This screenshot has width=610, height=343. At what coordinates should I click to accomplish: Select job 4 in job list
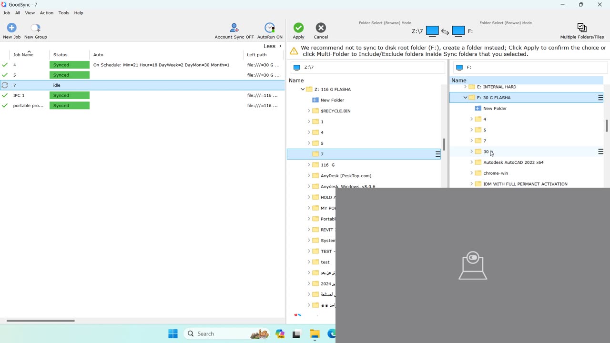point(142,65)
